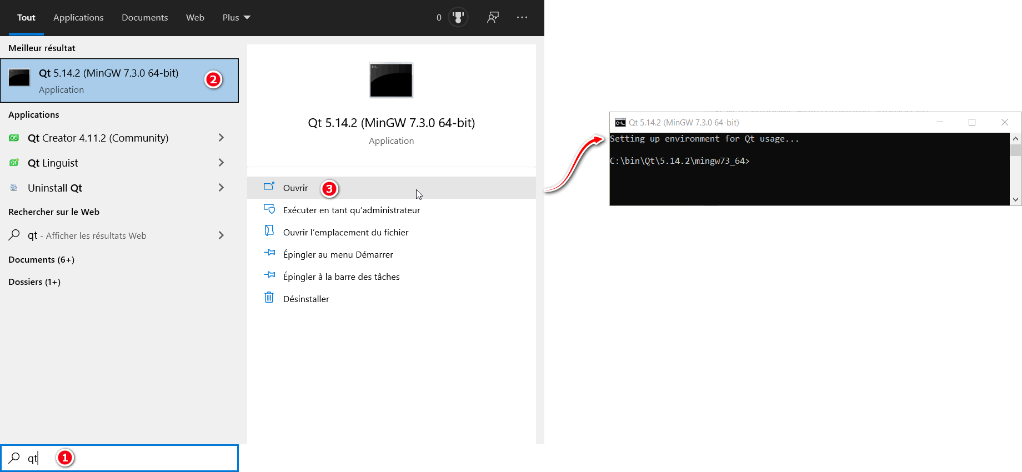The image size is (1022, 472).
Task: Click the C:\bin\Qt\5.14.2\mingw73_64> prompt line
Action: coord(680,161)
